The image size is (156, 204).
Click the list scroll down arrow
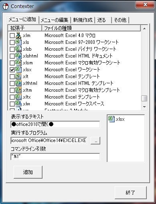coord(144,107)
